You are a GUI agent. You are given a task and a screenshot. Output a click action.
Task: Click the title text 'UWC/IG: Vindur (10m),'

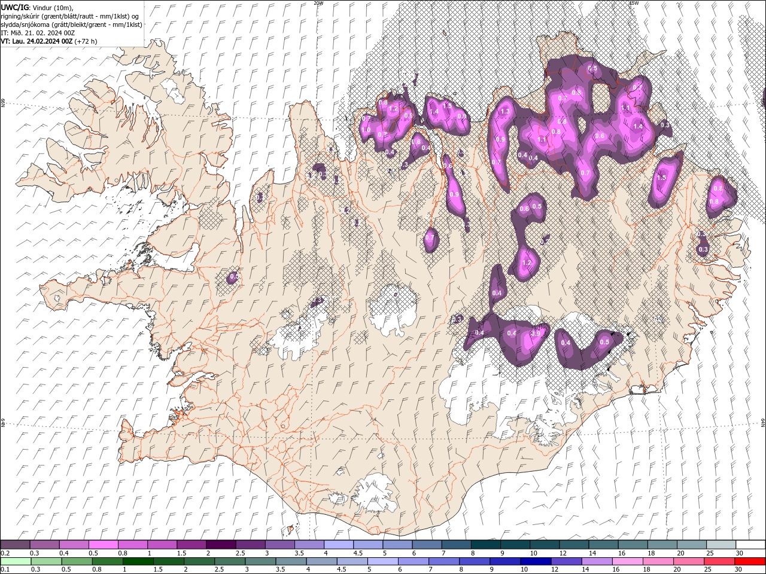38,7
